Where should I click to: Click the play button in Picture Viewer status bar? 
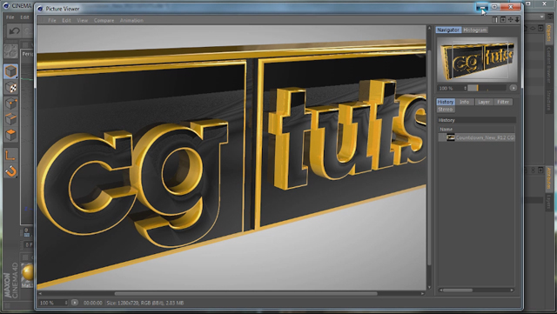point(75,303)
